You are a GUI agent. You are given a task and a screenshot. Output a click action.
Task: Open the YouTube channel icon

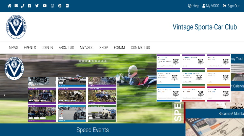[x=45, y=6]
